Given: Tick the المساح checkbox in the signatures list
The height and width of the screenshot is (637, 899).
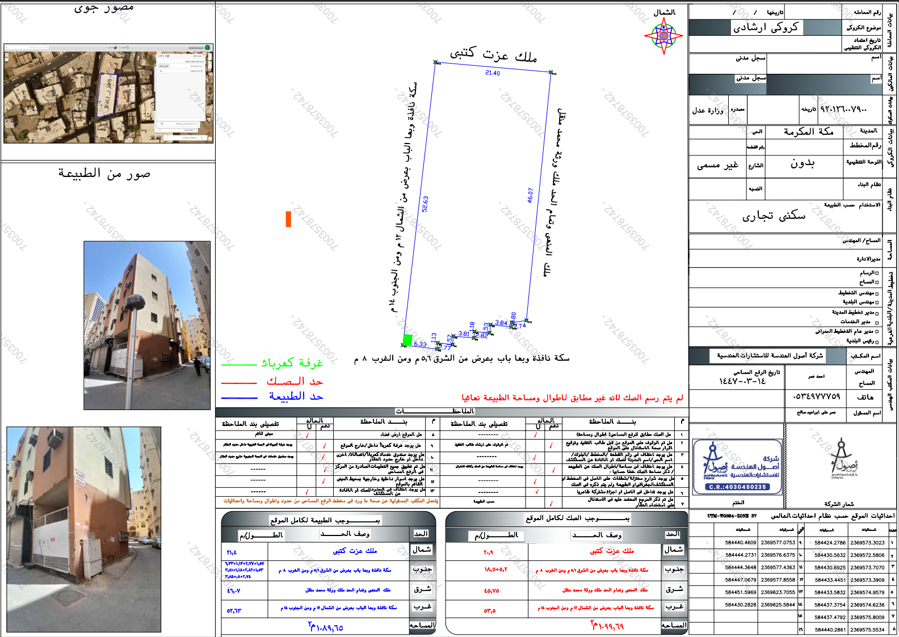Looking at the screenshot, I should pyautogui.click(x=877, y=282).
